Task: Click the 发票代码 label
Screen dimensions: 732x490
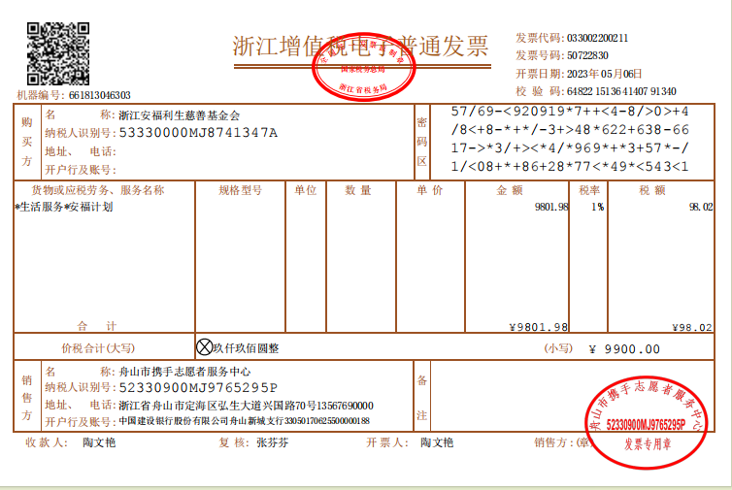Action: coord(540,38)
